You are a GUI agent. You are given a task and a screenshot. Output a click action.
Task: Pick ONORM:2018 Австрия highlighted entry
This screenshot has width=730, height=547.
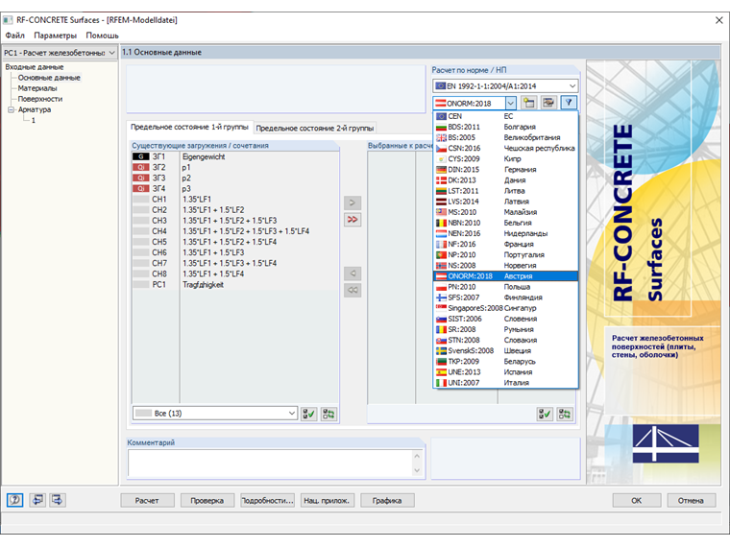pos(505,276)
